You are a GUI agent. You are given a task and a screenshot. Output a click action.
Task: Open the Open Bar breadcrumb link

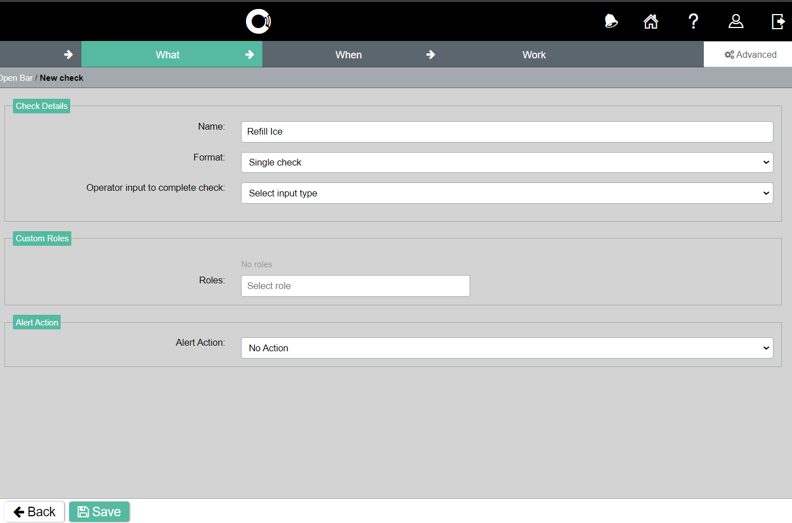[x=17, y=78]
